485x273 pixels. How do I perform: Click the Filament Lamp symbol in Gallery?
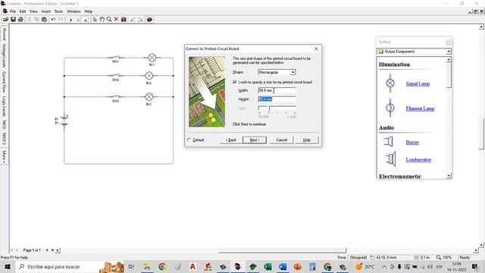point(390,108)
